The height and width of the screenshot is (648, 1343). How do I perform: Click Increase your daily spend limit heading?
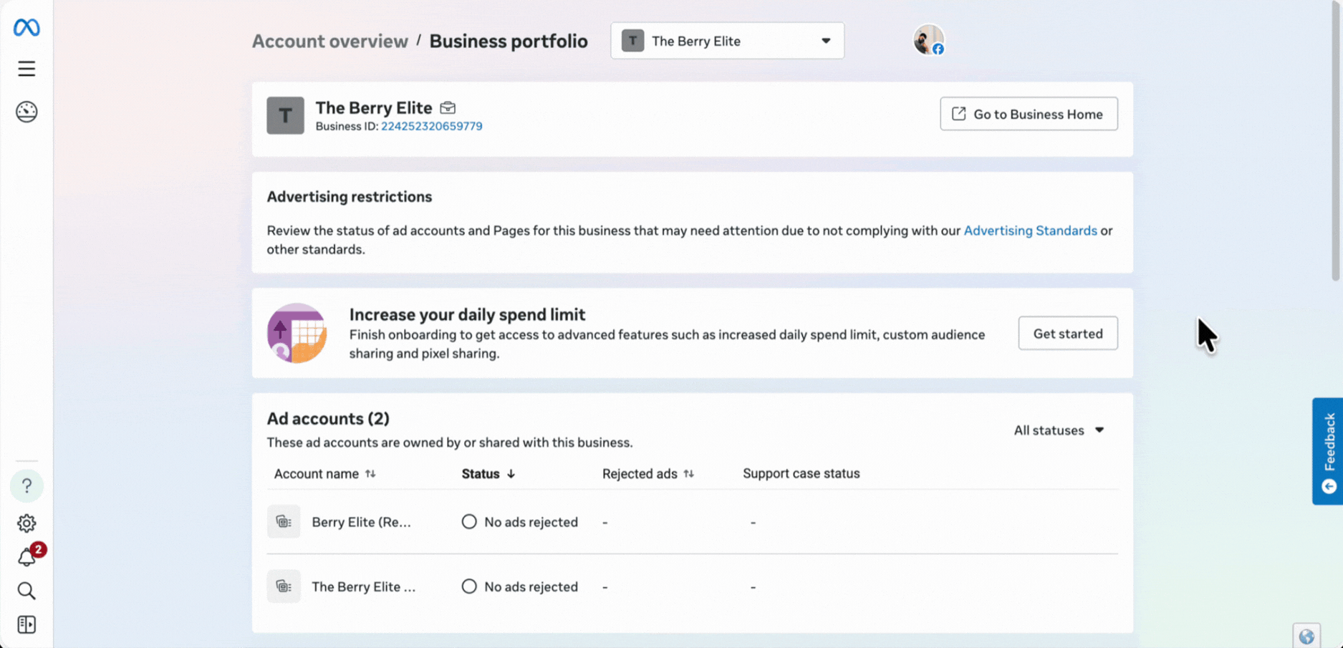pyautogui.click(x=467, y=314)
